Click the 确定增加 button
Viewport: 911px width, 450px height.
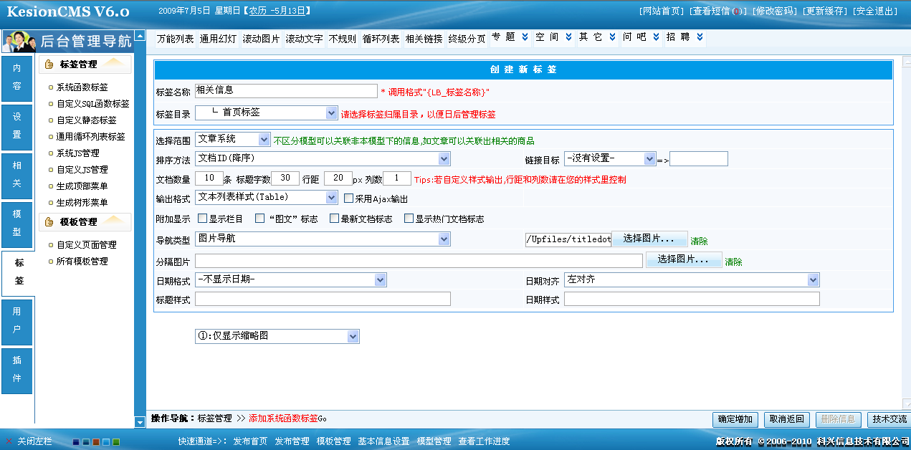tap(735, 420)
